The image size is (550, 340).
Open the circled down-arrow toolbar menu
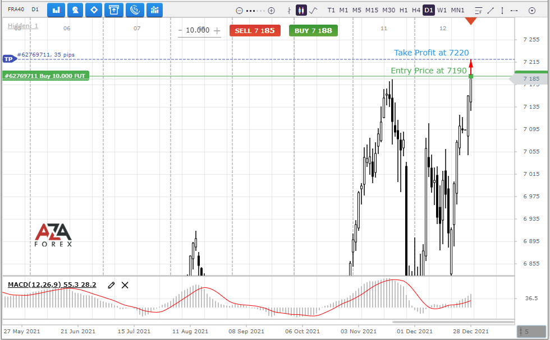pos(532,11)
